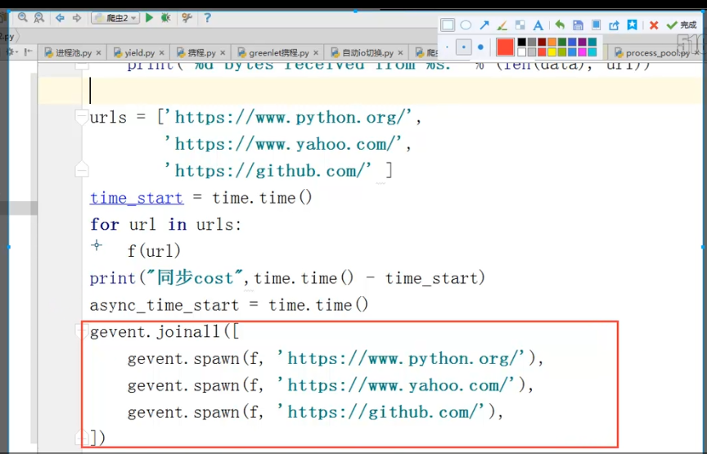Navigate back with the blue arrow
This screenshot has width=707, height=454.
pyautogui.click(x=60, y=18)
